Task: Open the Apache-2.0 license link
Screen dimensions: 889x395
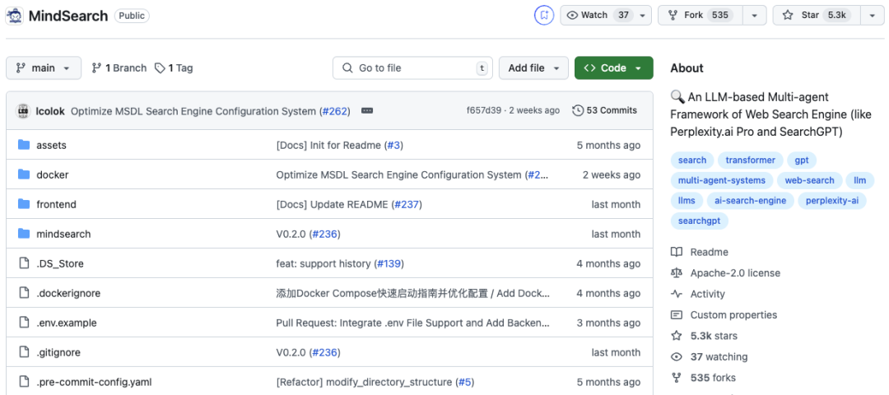Action: click(735, 273)
